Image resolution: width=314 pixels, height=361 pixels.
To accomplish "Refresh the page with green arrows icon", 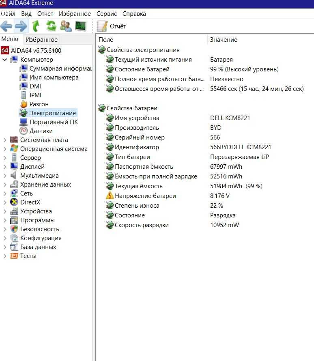I will pos(51,26).
